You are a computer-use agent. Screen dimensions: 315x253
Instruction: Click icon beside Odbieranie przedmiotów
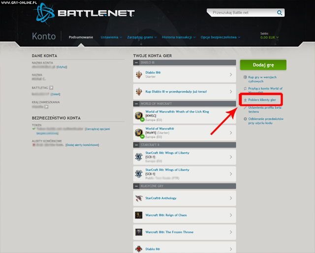245,119
